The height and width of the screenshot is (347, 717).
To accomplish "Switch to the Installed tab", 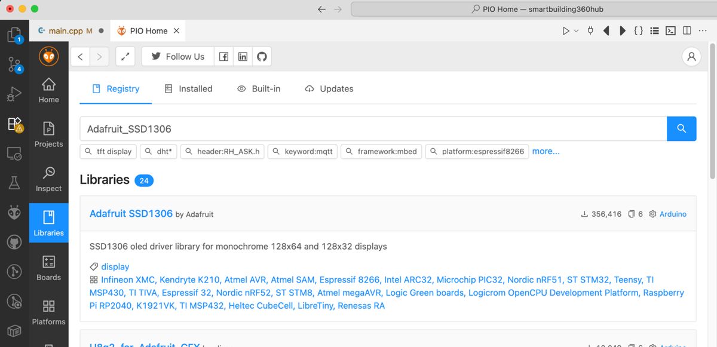I will pos(188,88).
